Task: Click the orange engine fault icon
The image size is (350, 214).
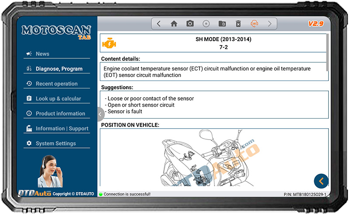Action: pos(109,43)
